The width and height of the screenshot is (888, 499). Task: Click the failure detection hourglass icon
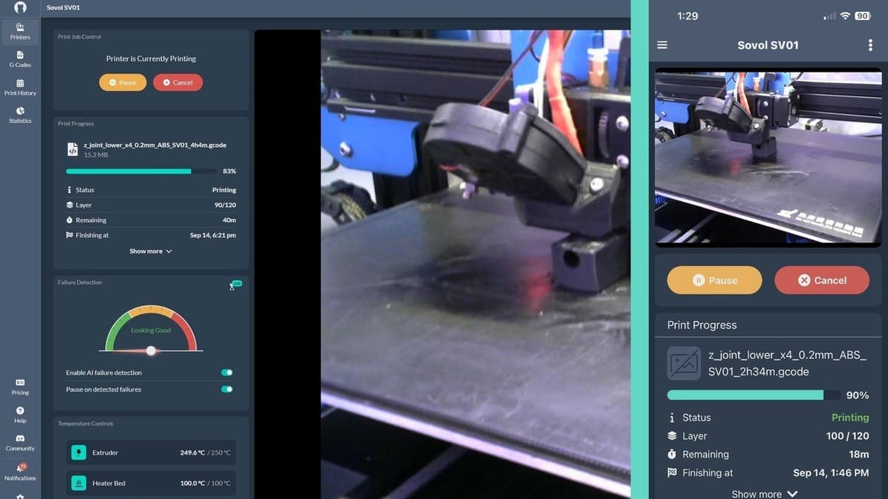232,287
